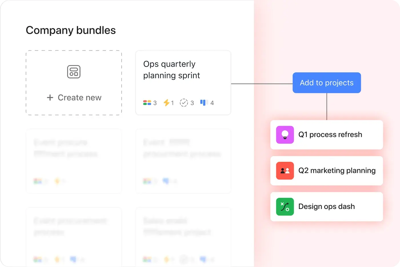400x267 pixels.
Task: Click the Create new label
Action: tap(79, 97)
